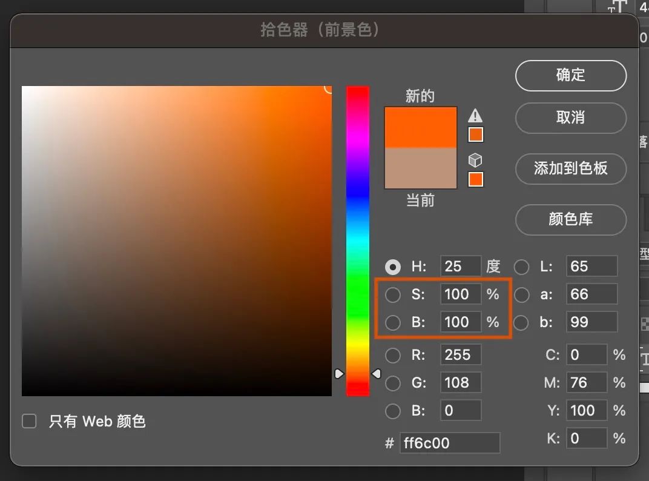This screenshot has height=481, width=649.
Task: Click the 当前 label below preview
Action: [x=420, y=201]
